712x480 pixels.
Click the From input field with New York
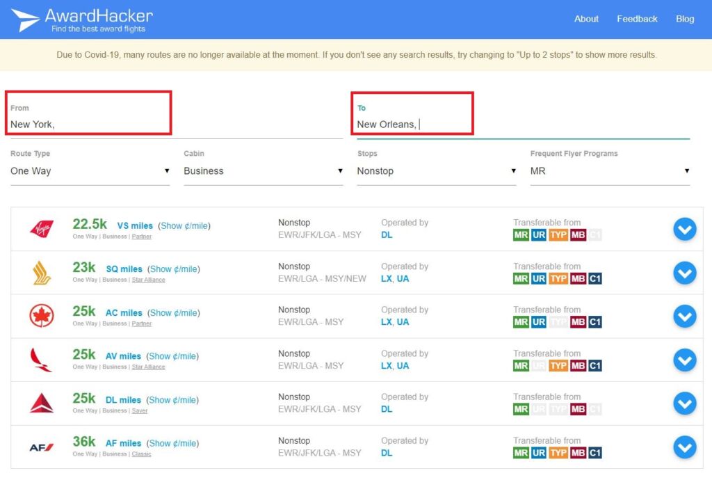[88, 125]
